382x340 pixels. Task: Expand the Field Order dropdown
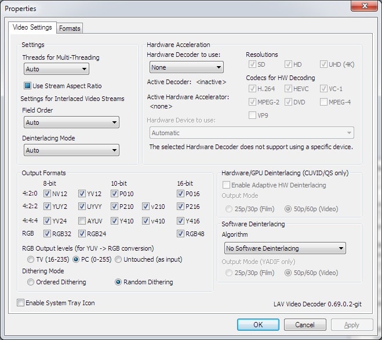click(x=71, y=123)
